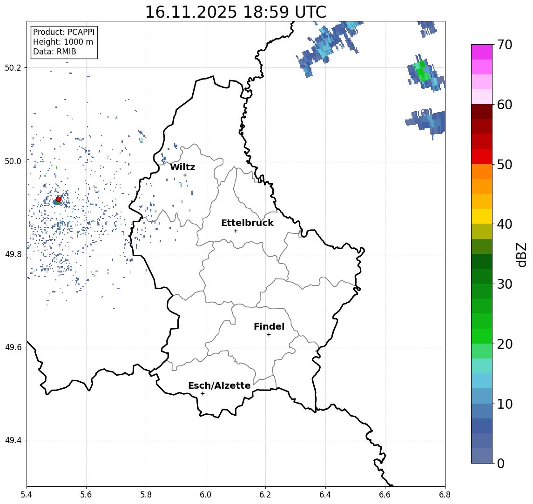This screenshot has height=504, width=533.
Task: Click the Product: PCAPPI legend line
Action: (x=64, y=32)
